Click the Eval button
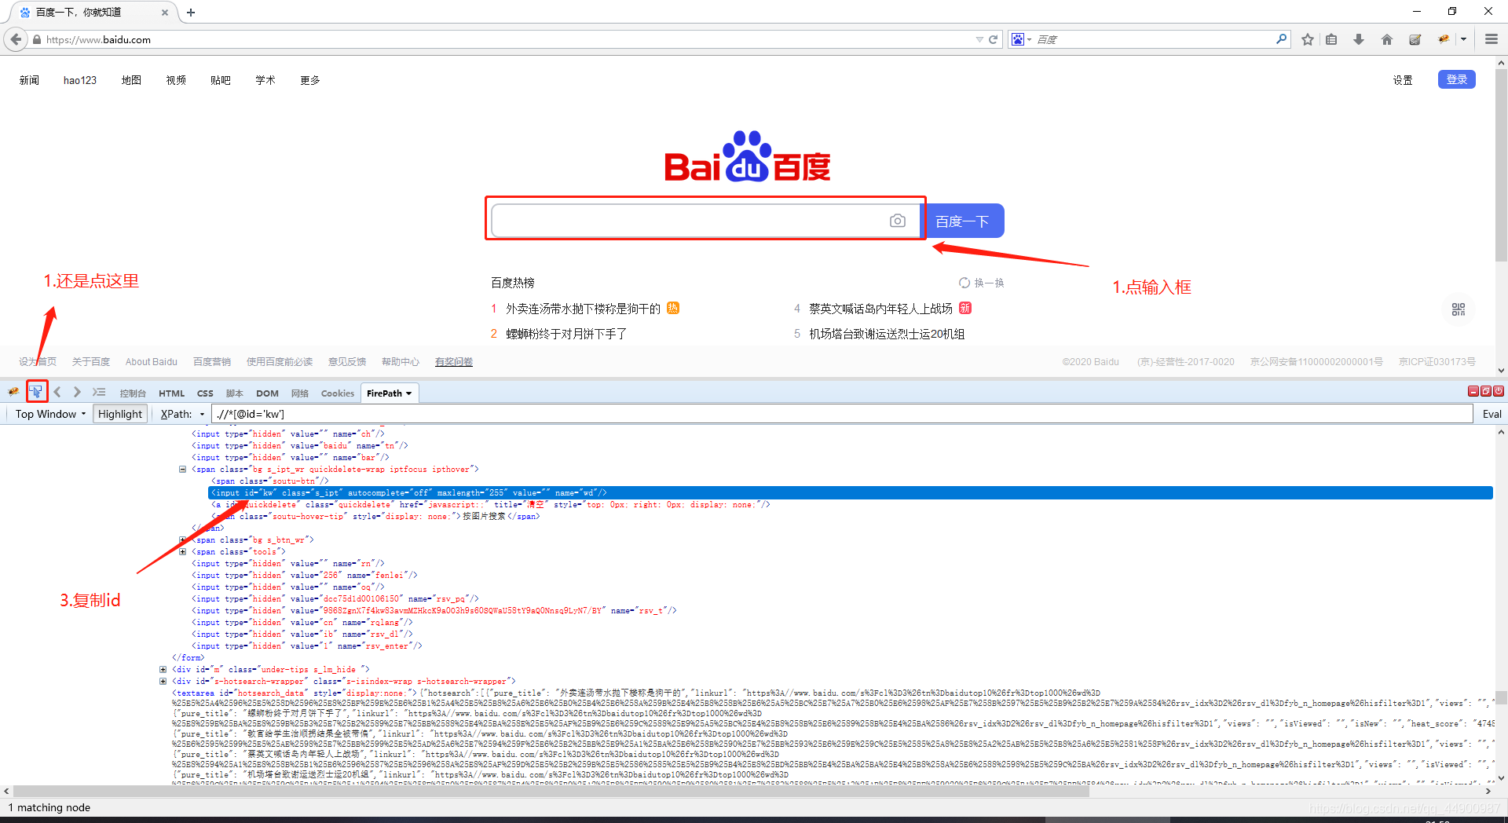 point(1492,414)
